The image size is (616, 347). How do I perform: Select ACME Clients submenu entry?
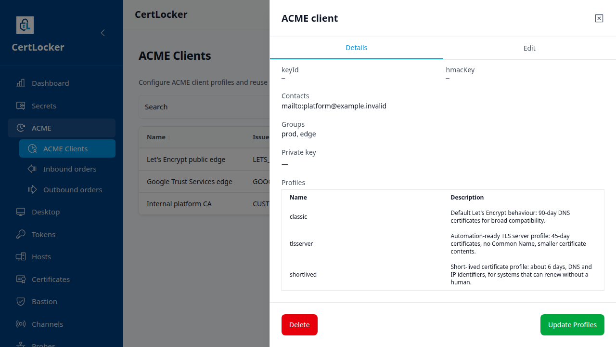67,148
